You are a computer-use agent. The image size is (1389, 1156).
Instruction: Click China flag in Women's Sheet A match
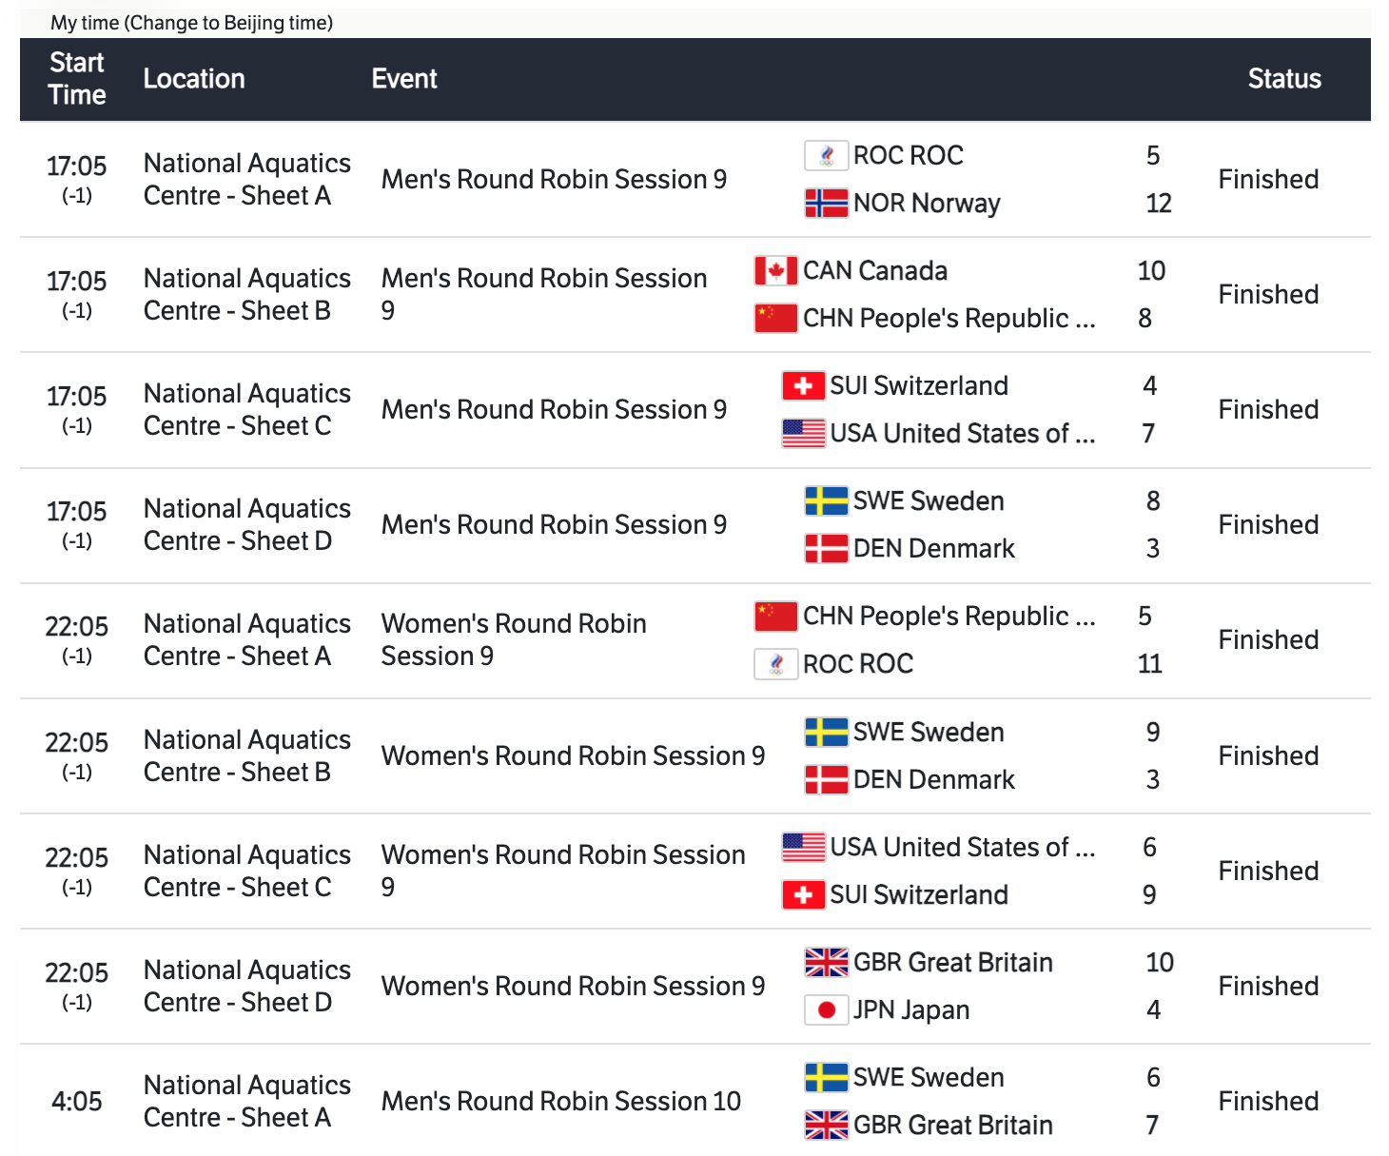[x=775, y=617]
